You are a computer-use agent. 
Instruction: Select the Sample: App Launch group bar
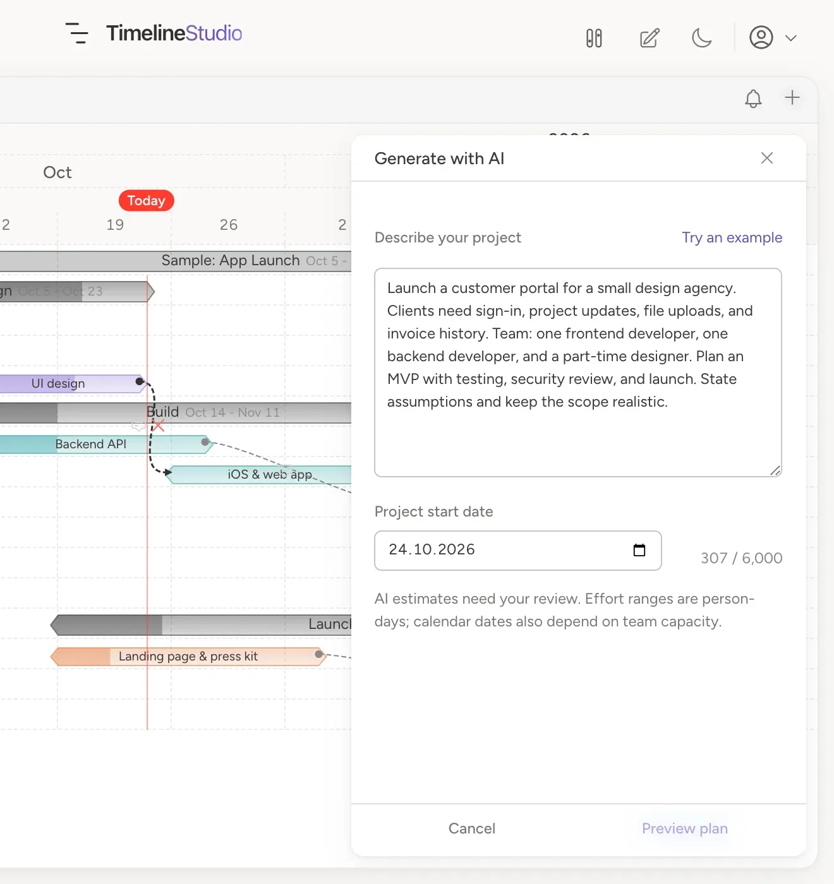176,261
